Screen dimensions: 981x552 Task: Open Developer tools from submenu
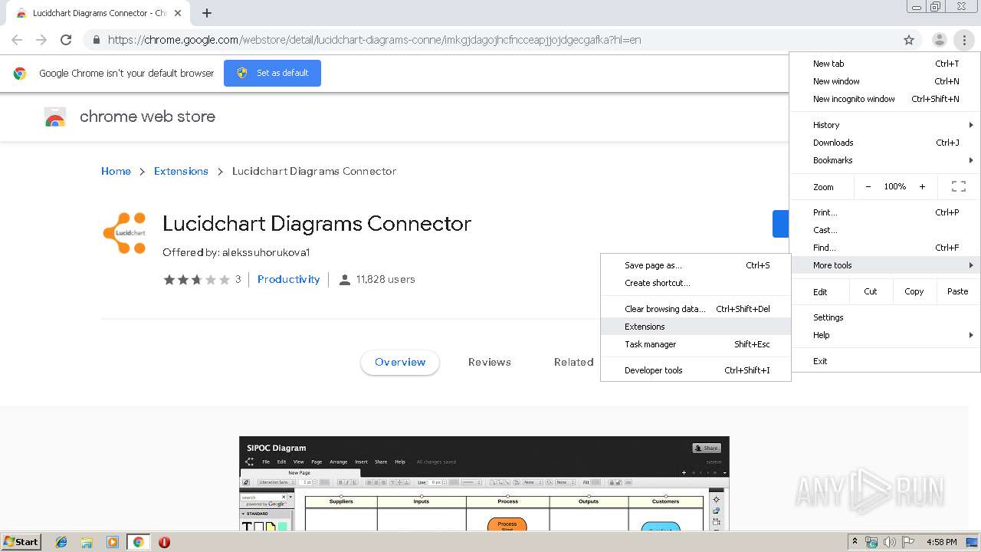tap(696, 370)
